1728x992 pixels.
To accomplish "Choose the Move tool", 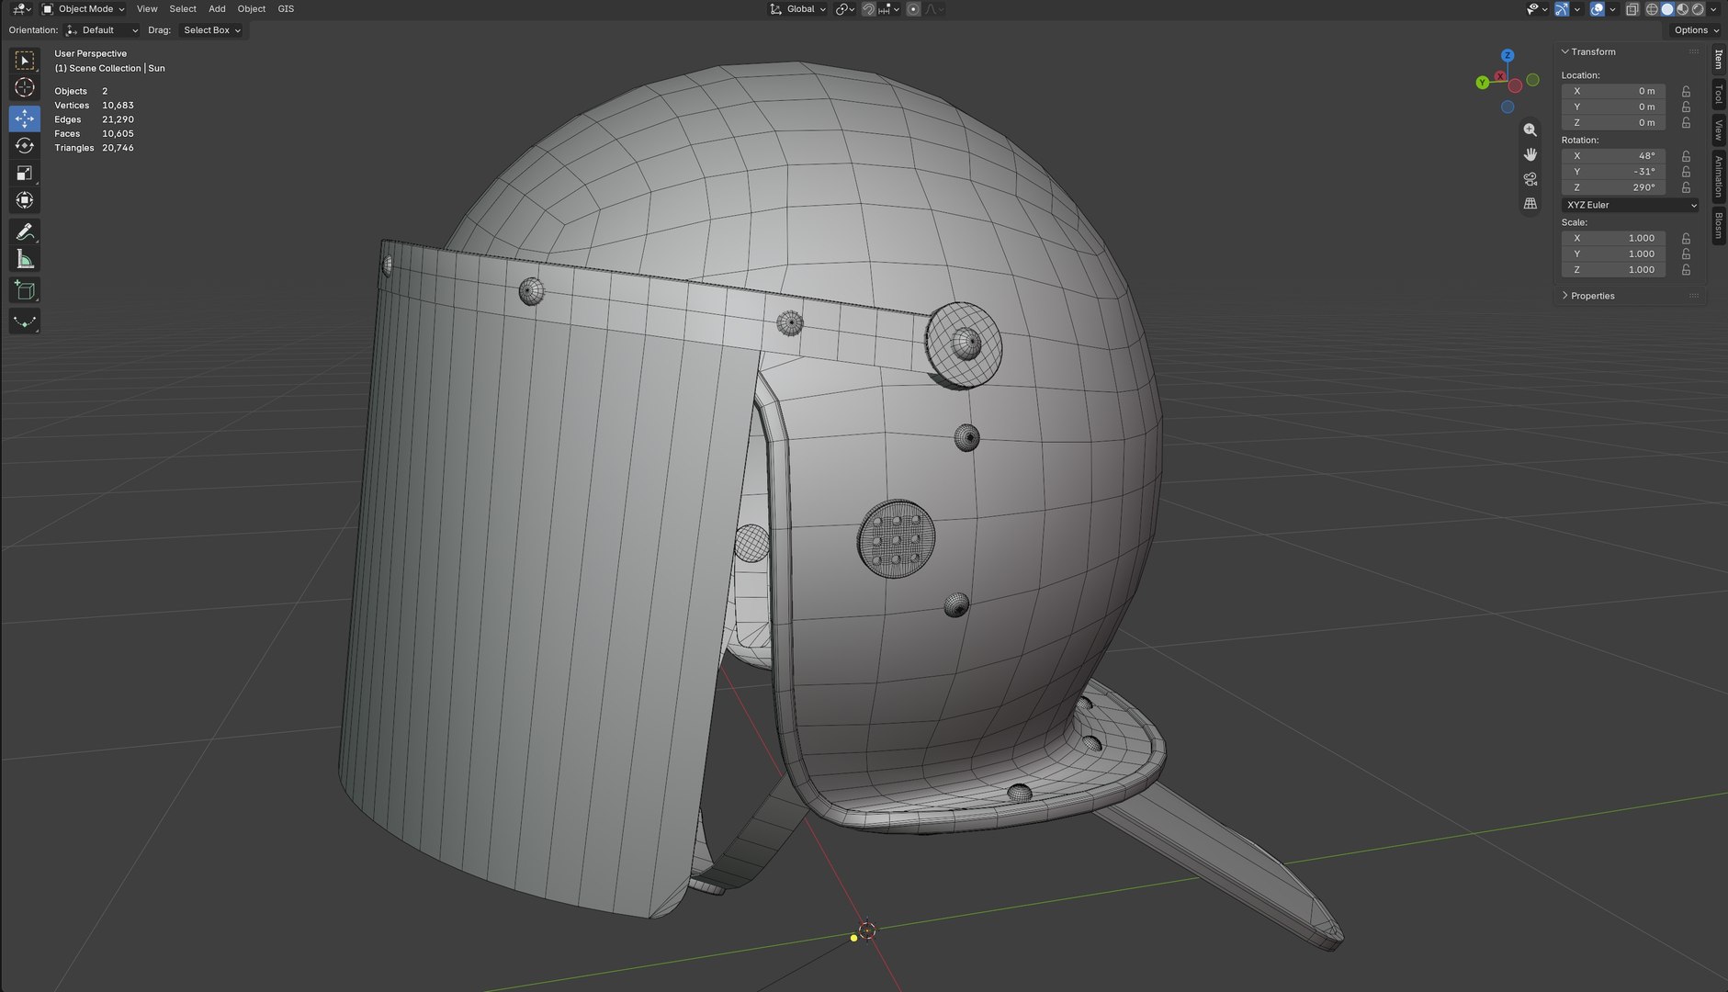I will (25, 118).
